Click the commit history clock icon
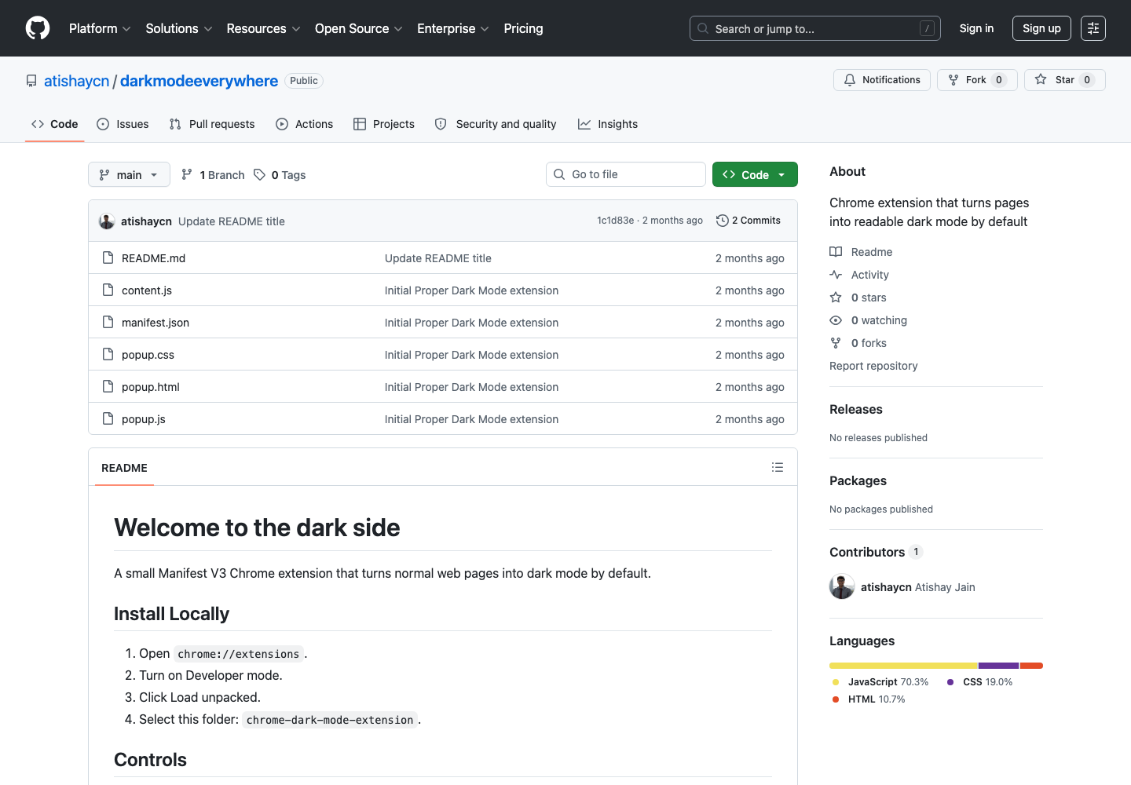The height and width of the screenshot is (785, 1131). point(723,221)
